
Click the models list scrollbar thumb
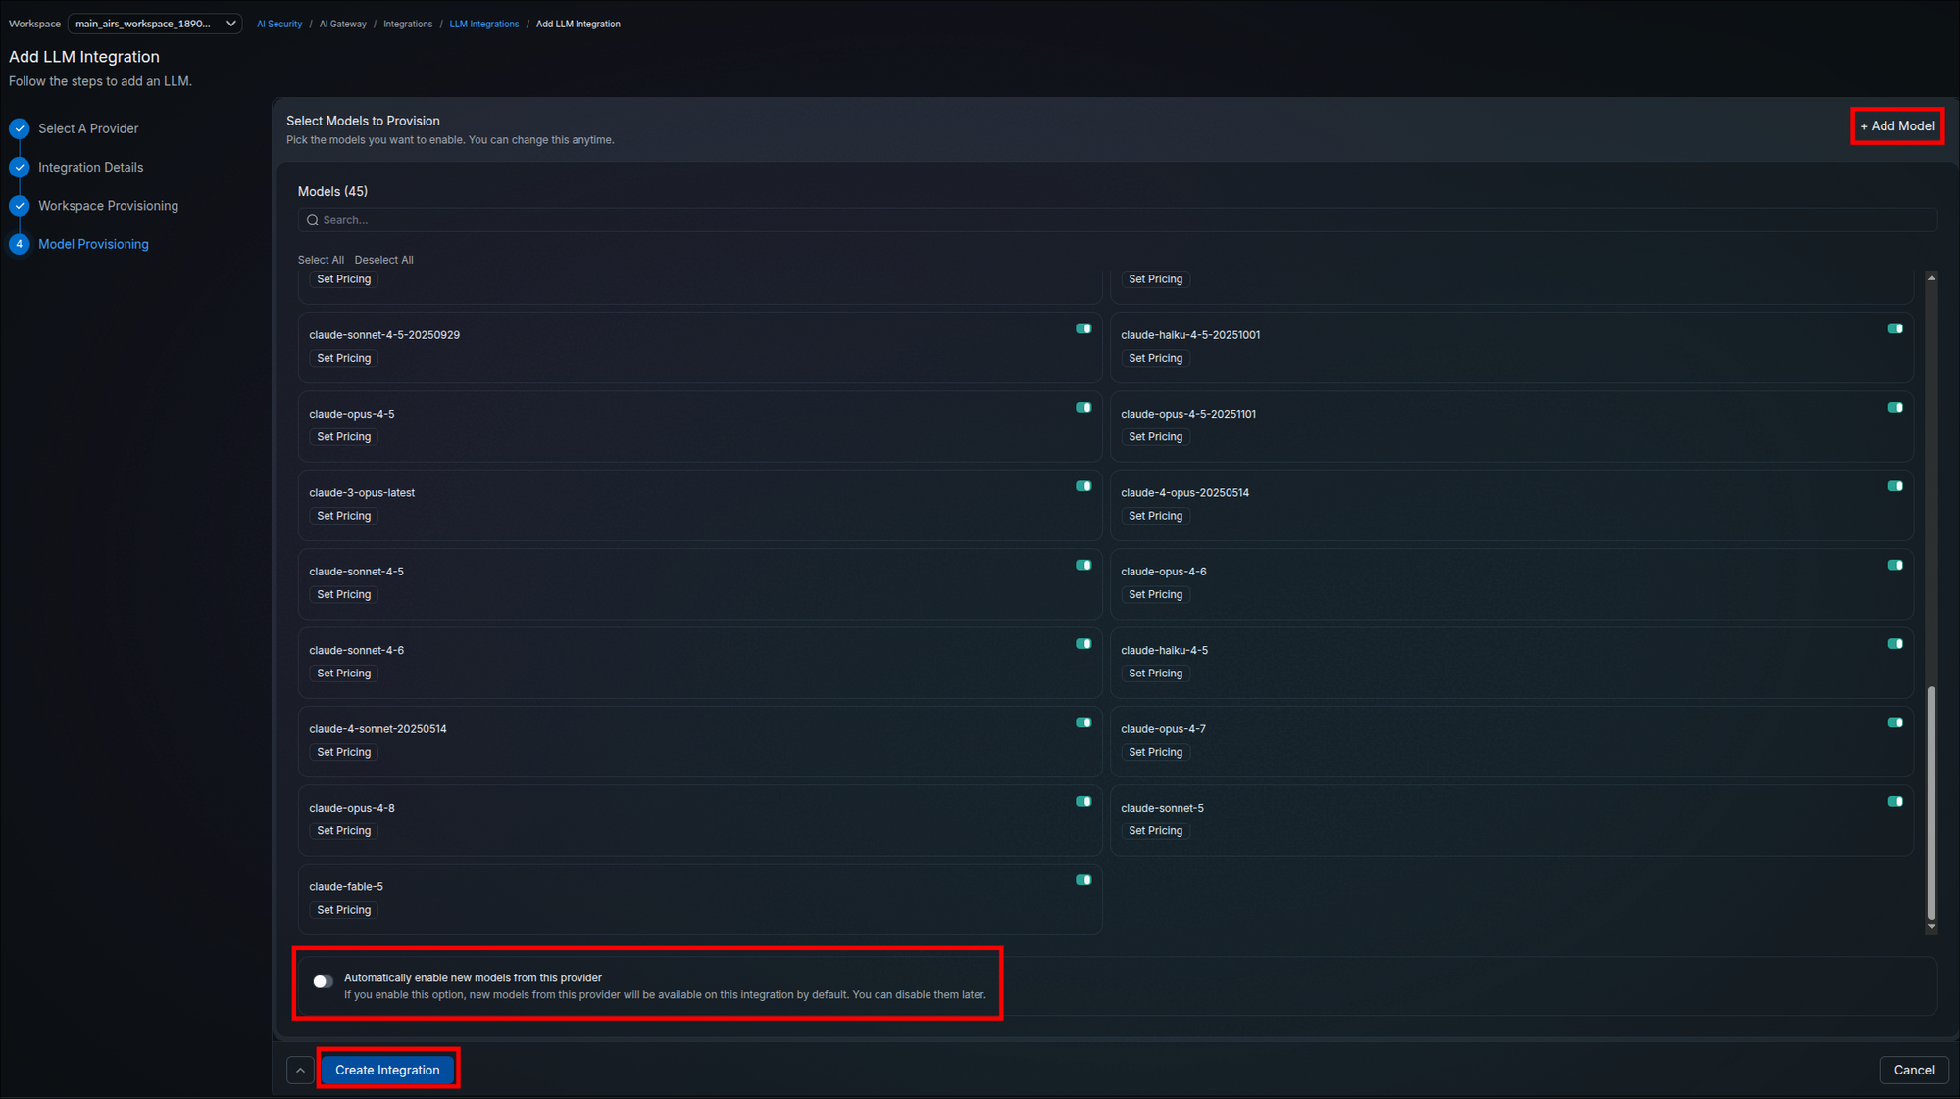[1931, 802]
